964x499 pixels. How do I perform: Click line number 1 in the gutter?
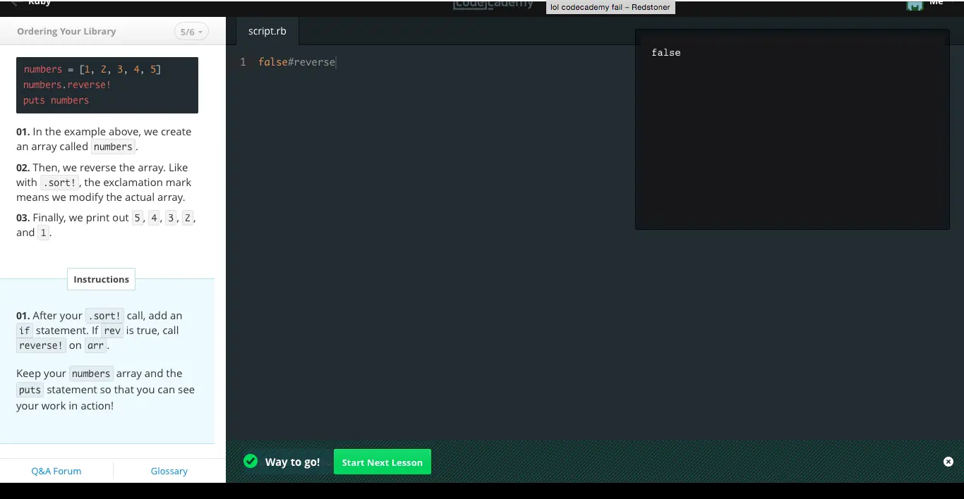(243, 62)
